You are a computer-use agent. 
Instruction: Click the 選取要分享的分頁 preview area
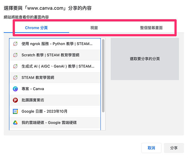145,59
